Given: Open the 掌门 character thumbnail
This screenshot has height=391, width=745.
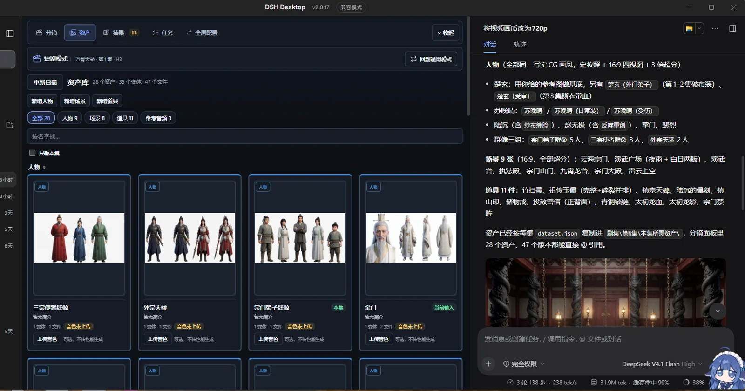Looking at the screenshot, I should click(411, 238).
